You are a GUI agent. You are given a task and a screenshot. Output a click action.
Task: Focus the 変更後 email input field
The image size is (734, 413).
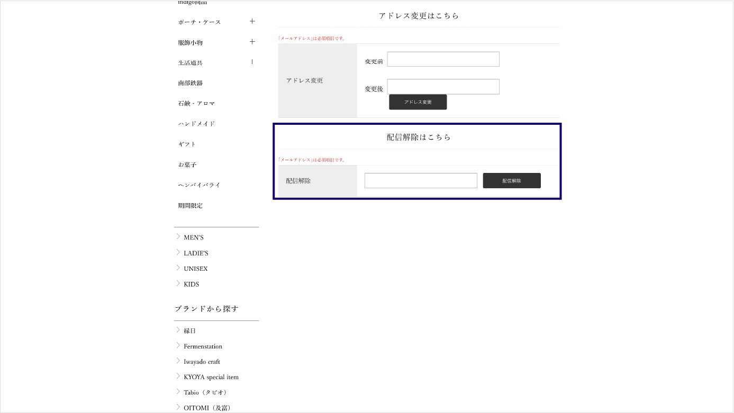tap(443, 87)
